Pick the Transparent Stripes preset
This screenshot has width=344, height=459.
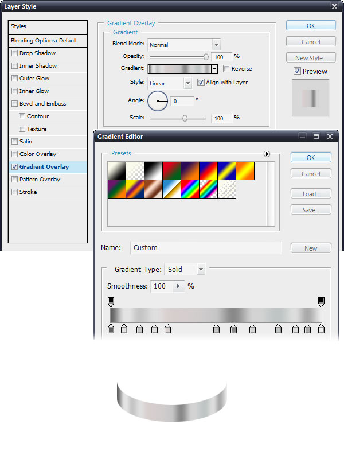coord(226,189)
